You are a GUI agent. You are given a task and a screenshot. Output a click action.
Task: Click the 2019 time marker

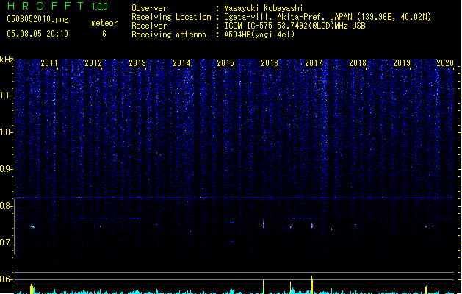[x=402, y=63]
